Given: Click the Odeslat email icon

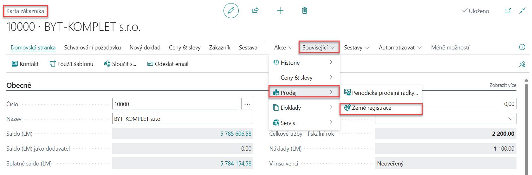Looking at the screenshot, I should click(x=150, y=64).
